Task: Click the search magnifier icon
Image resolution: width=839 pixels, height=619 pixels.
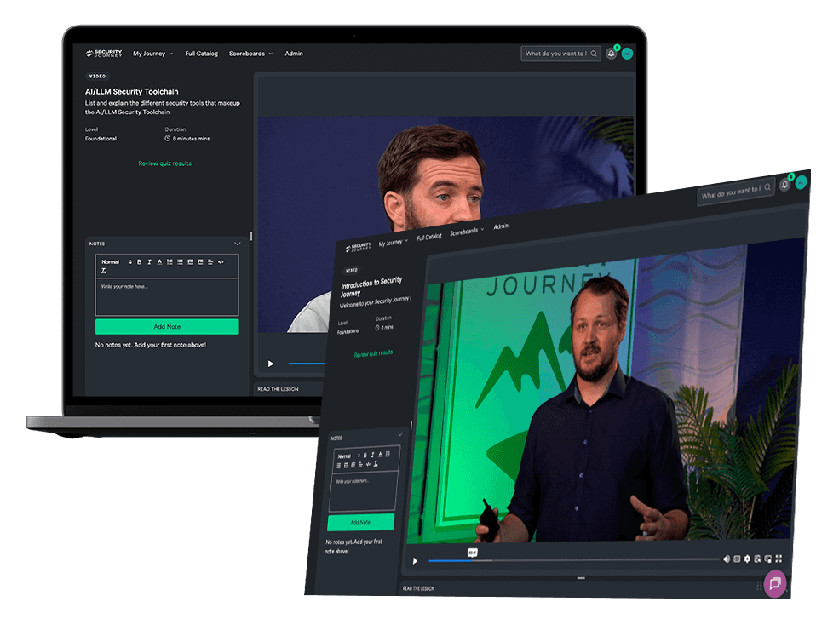Action: click(593, 53)
